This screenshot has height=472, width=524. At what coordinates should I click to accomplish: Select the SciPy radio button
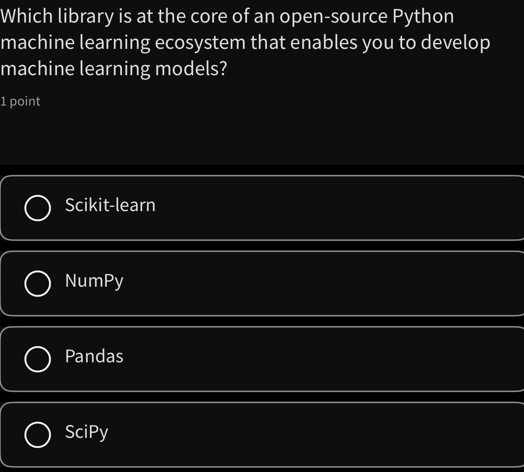(38, 433)
